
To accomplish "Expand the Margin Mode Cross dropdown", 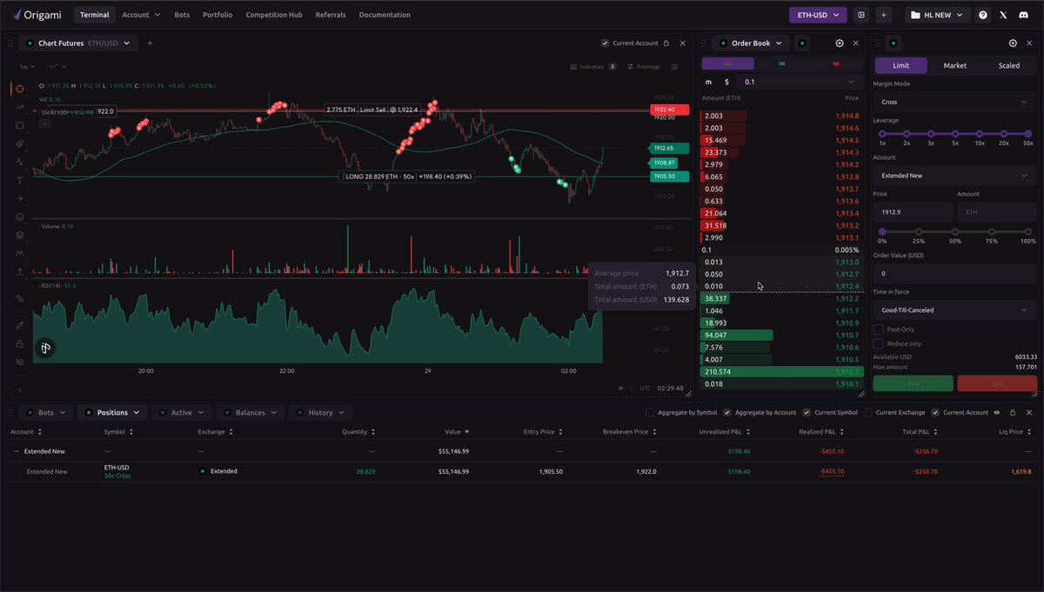I will pyautogui.click(x=955, y=102).
